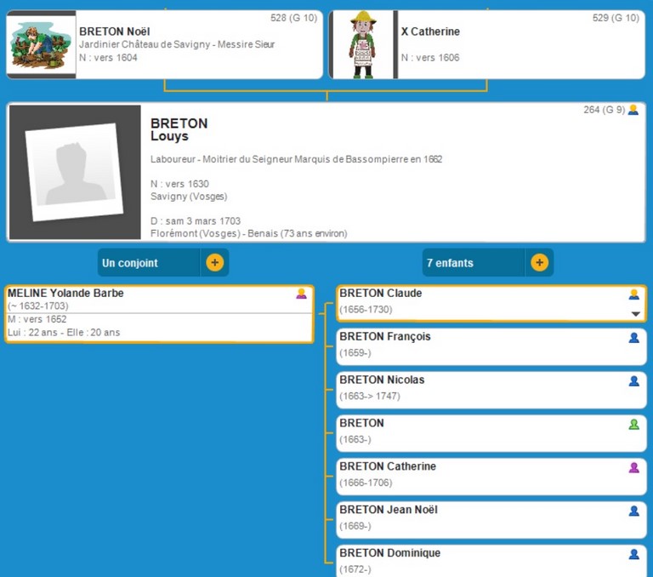Click the person icon in Louys's card corner

pos(633,110)
